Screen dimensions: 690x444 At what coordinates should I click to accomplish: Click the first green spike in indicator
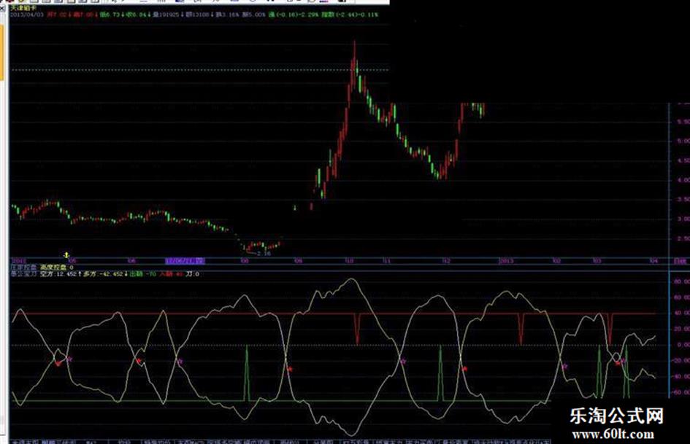[247, 373]
